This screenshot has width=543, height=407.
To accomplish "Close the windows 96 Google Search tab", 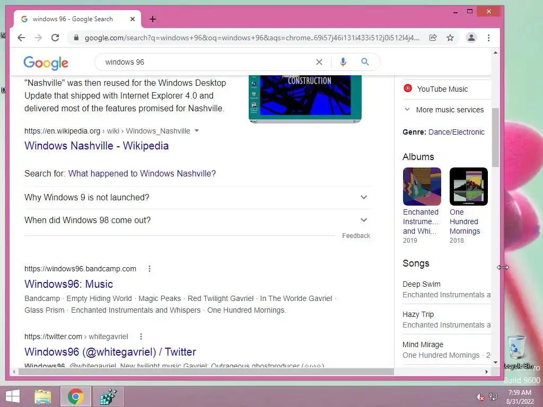I will pyautogui.click(x=132, y=19).
